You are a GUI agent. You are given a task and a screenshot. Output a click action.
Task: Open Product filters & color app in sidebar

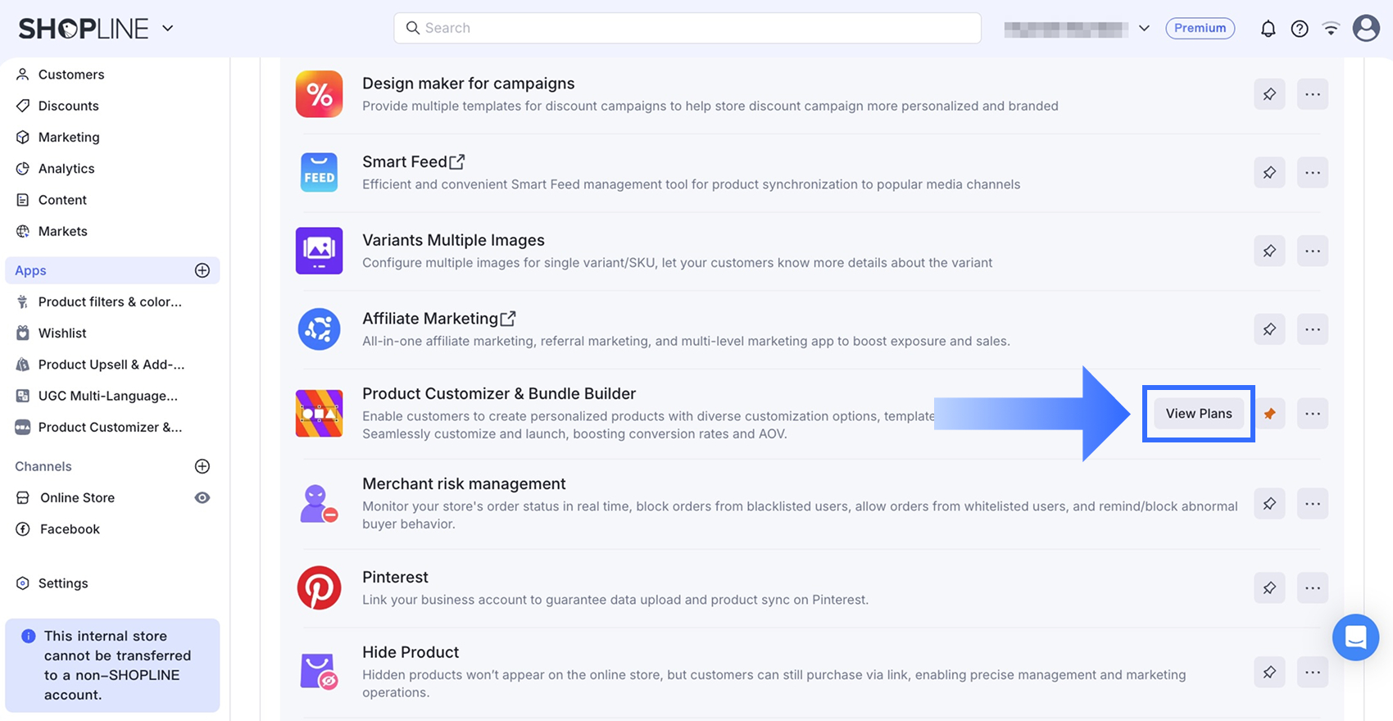click(x=110, y=302)
